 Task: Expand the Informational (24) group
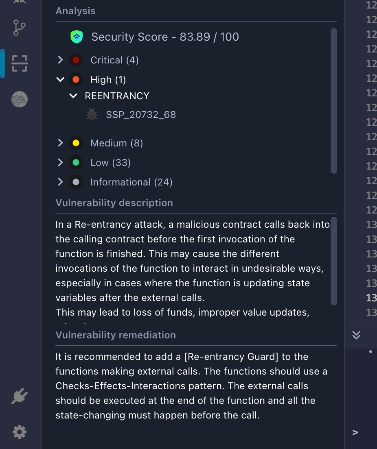click(60, 182)
